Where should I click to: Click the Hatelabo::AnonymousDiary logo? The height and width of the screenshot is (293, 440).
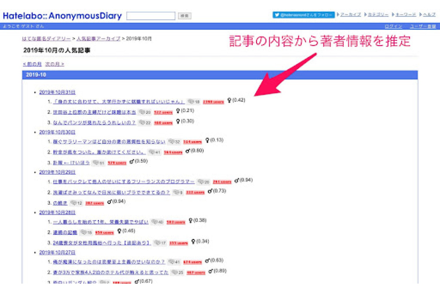point(62,16)
